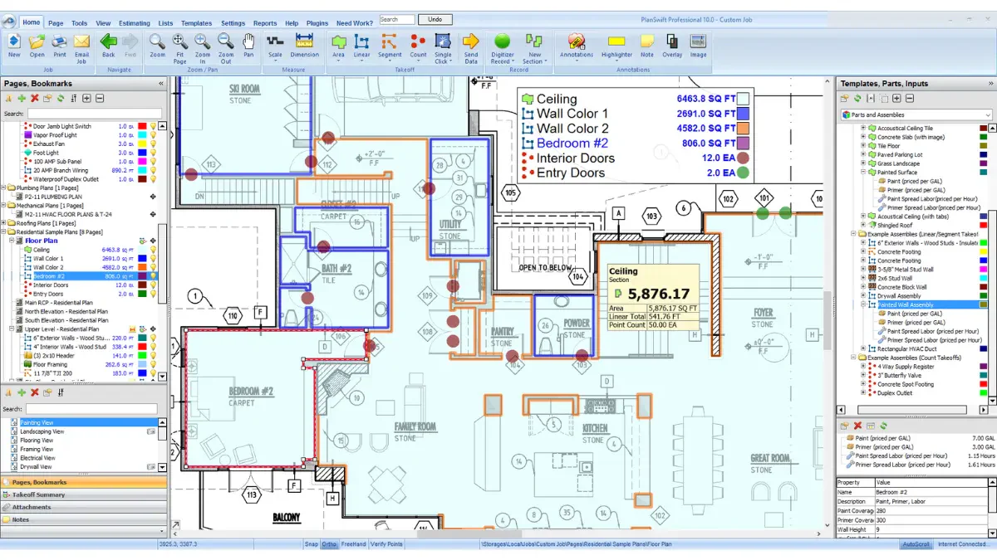The height and width of the screenshot is (560, 997).
Task: Click the Email Job icon
Action: pyautogui.click(x=81, y=48)
